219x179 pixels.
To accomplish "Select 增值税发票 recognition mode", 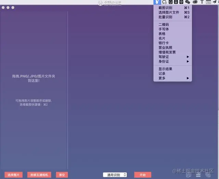I will point(172,52).
